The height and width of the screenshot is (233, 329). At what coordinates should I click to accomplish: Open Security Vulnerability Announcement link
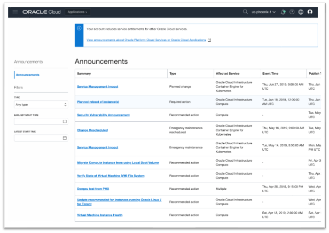[103, 115]
